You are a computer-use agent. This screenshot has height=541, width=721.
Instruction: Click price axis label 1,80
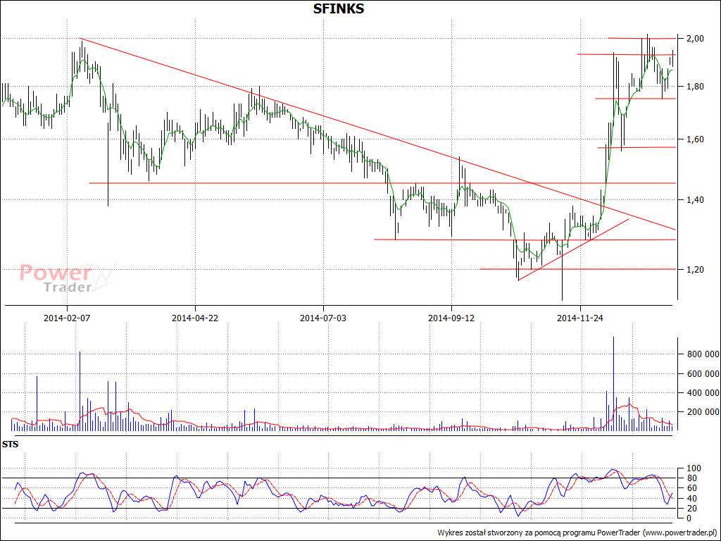pos(695,87)
